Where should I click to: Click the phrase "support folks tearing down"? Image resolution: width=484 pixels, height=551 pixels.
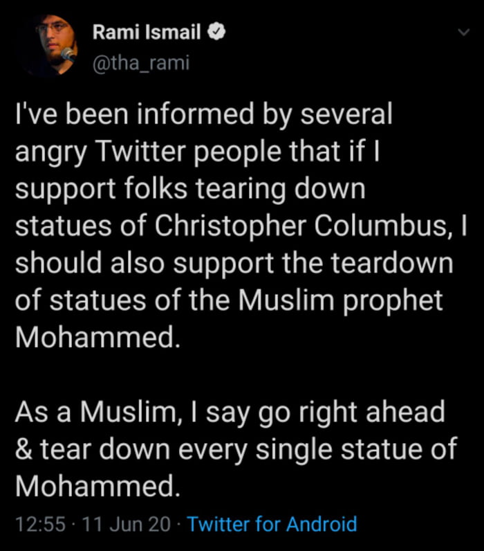189,189
